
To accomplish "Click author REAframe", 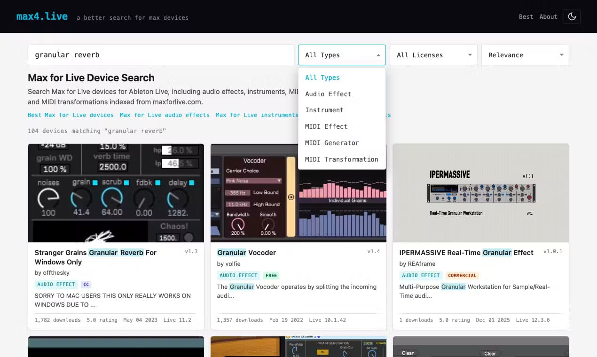I will (x=417, y=264).
